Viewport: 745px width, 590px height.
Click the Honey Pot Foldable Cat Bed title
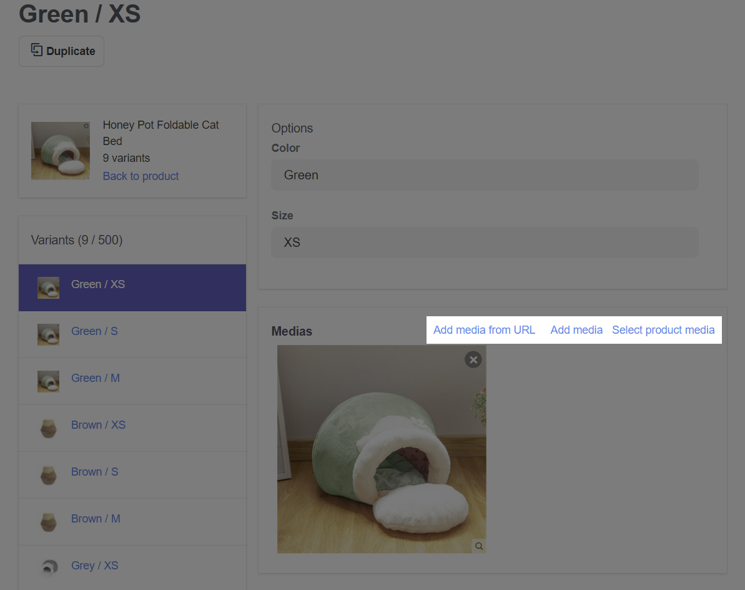coord(160,133)
